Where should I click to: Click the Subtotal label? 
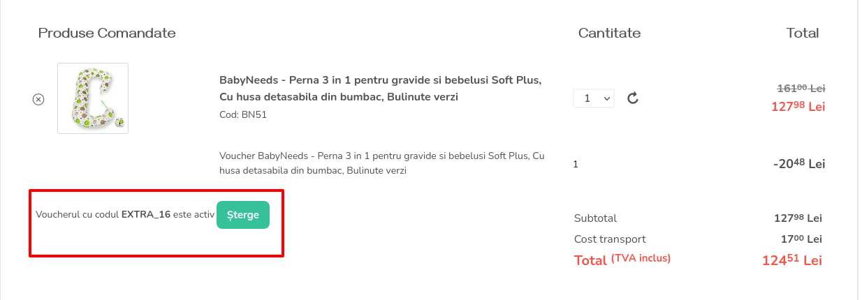pos(595,218)
